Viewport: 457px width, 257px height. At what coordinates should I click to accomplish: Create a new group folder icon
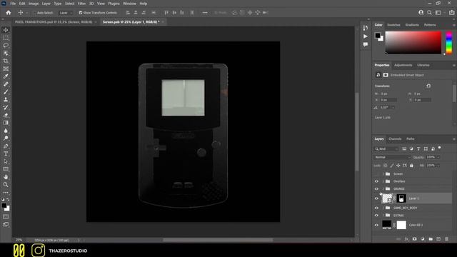click(x=431, y=239)
